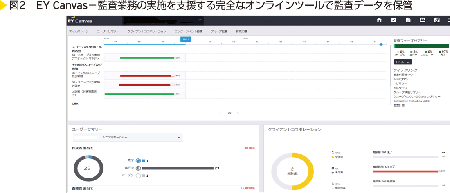Open the シニアマネージャー user dropdown
The height and width of the screenshot is (193, 450).
pos(179,138)
